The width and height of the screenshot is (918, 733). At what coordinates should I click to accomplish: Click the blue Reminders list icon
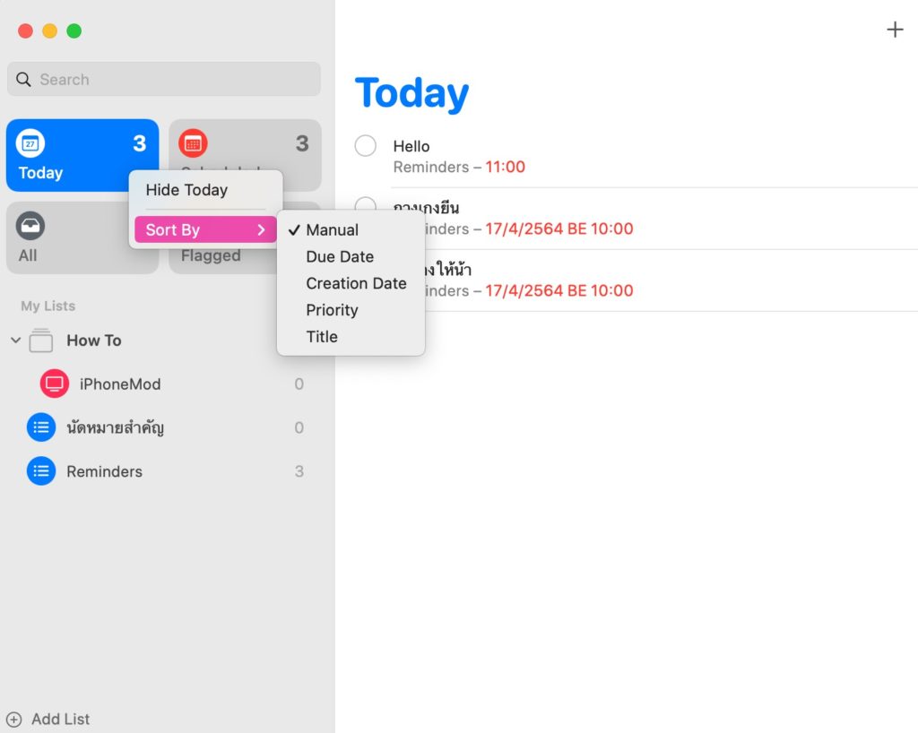pyautogui.click(x=41, y=471)
